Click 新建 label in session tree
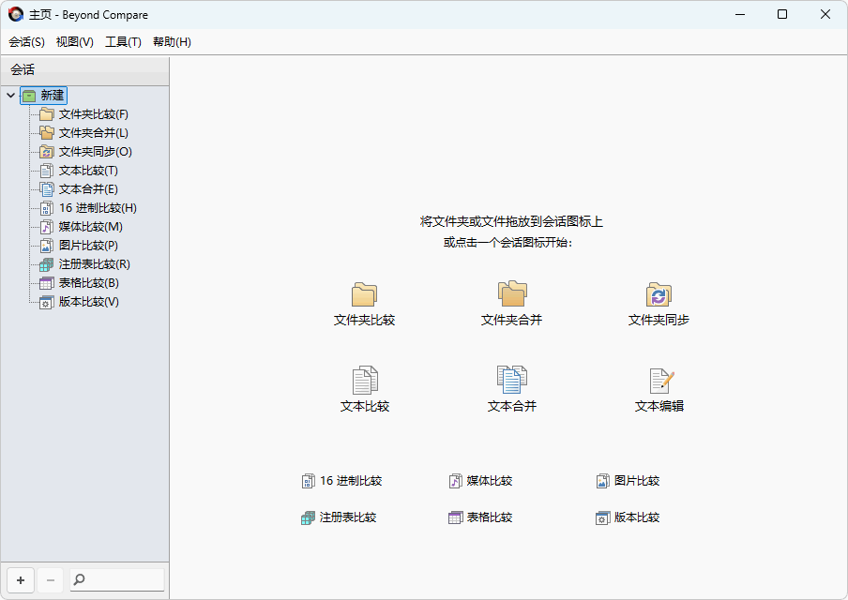 53,95
